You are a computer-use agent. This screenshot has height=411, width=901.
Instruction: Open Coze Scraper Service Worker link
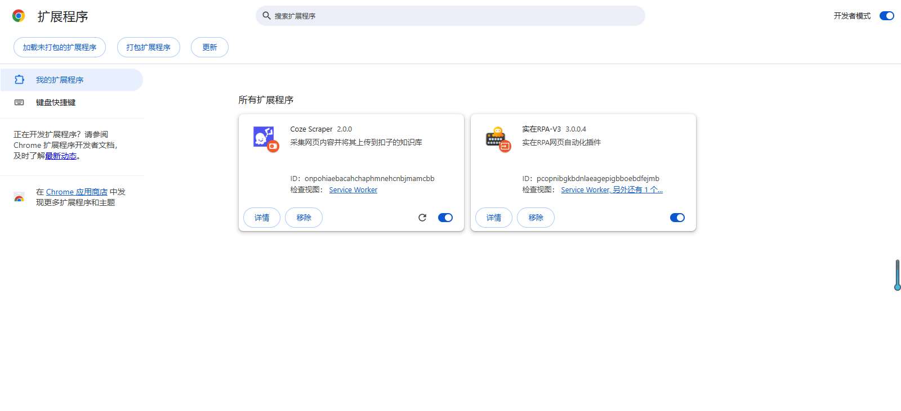(353, 190)
